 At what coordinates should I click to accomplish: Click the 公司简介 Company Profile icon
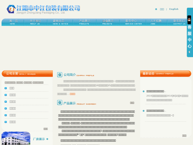click(x=59, y=75)
